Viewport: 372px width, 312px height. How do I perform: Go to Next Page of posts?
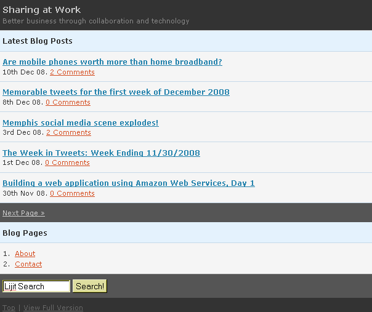[24, 213]
